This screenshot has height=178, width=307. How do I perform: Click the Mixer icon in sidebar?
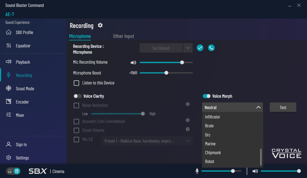[9, 115]
